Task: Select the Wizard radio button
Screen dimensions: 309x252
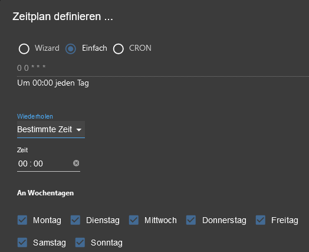Action: (x=24, y=49)
